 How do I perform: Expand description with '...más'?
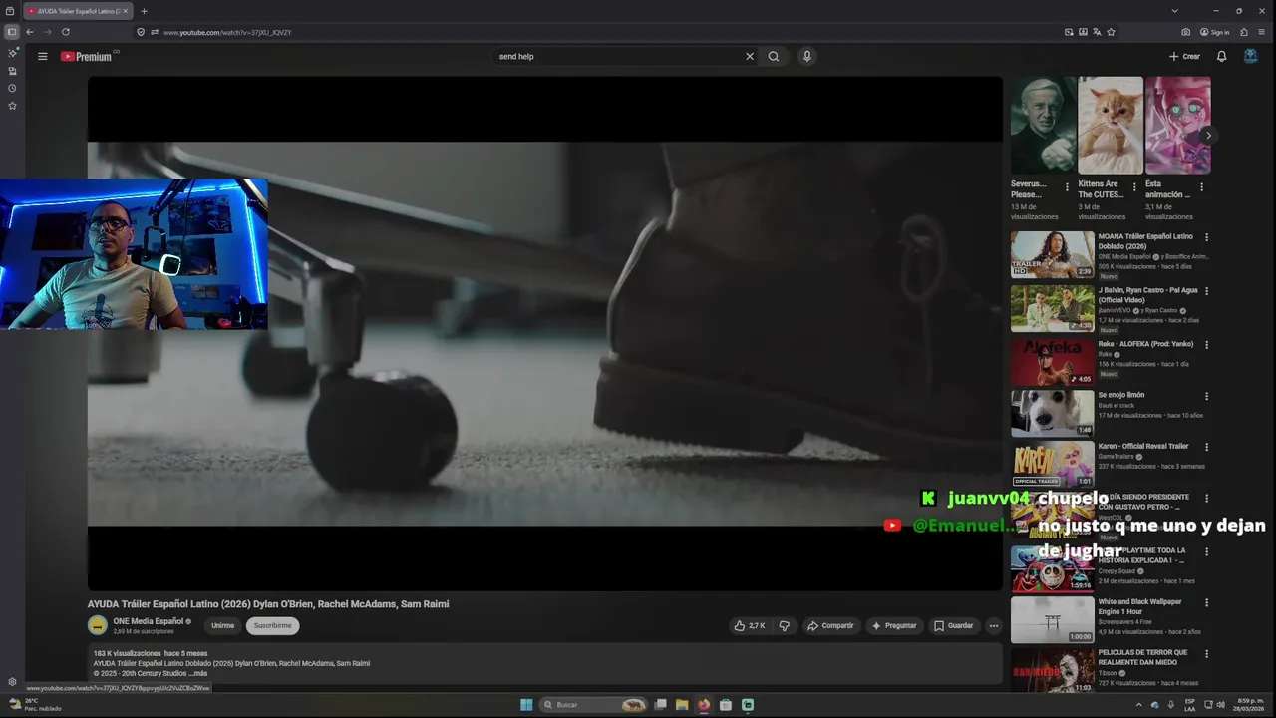coord(198,673)
